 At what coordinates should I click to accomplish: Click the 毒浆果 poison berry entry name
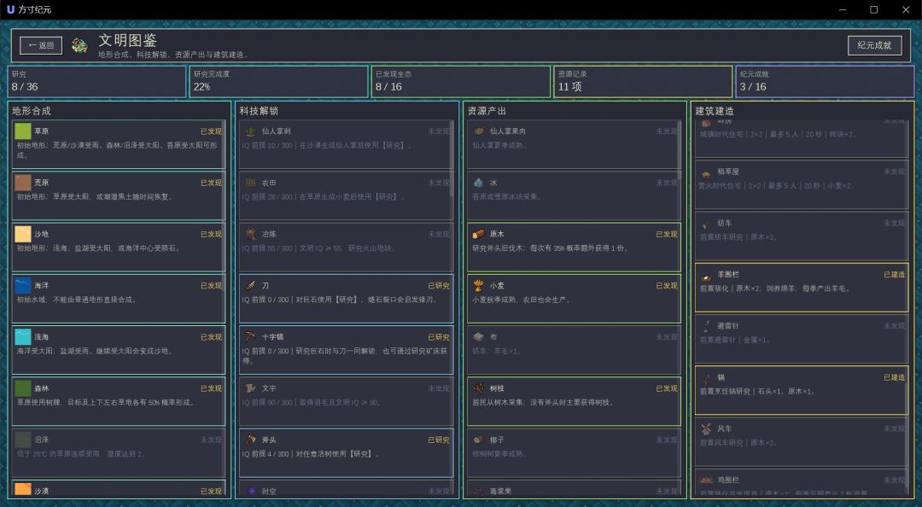pos(500,491)
